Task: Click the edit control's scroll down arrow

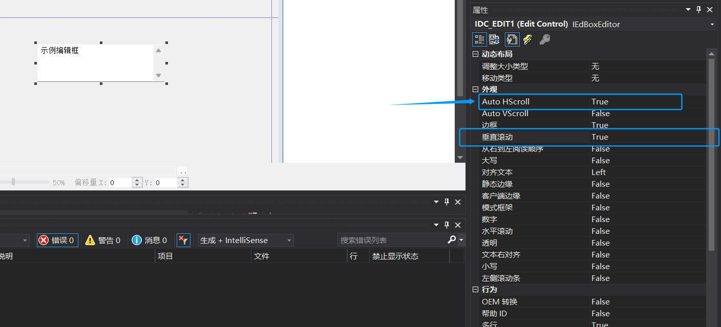Action: point(158,75)
